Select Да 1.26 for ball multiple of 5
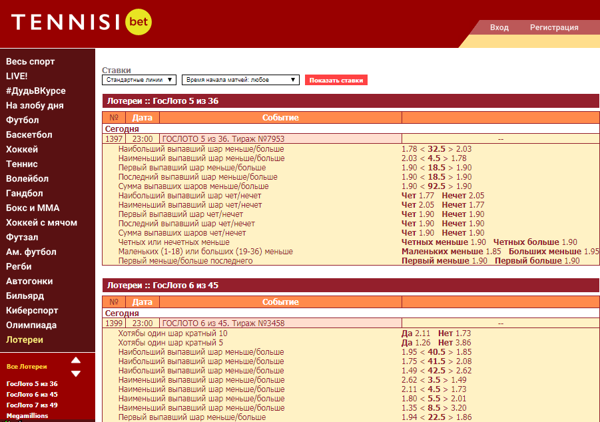This screenshot has height=422, width=600. point(416,343)
